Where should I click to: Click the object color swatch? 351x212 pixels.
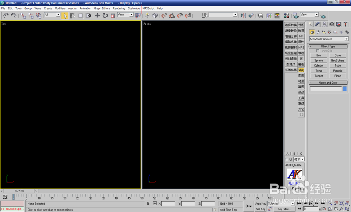click(x=345, y=89)
